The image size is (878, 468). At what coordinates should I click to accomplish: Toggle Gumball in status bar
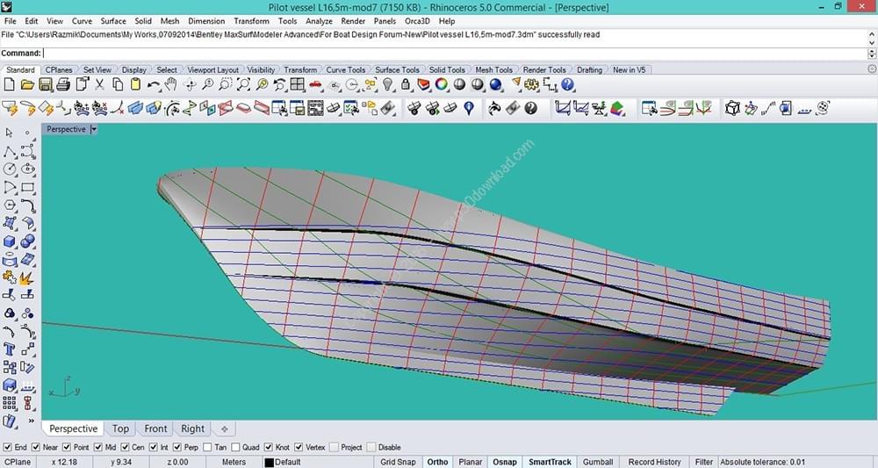597,462
